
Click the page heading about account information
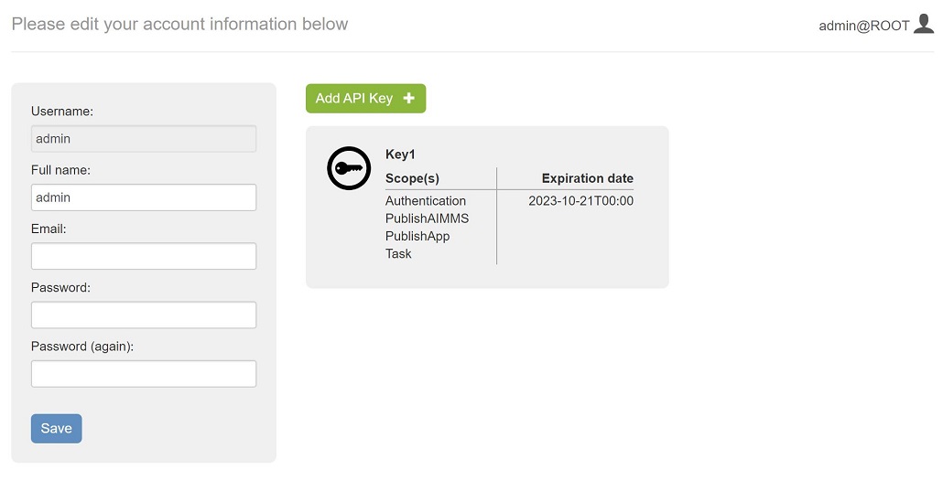[x=179, y=24]
